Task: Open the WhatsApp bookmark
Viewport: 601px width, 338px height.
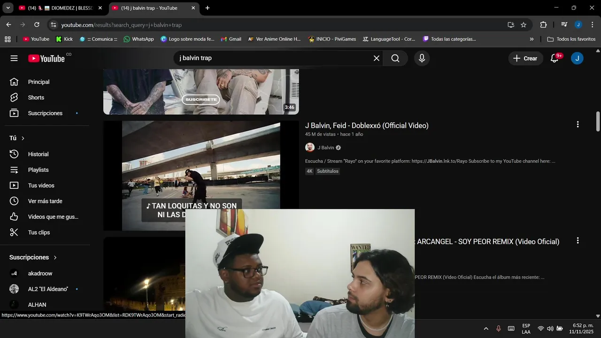Action: click(x=139, y=39)
